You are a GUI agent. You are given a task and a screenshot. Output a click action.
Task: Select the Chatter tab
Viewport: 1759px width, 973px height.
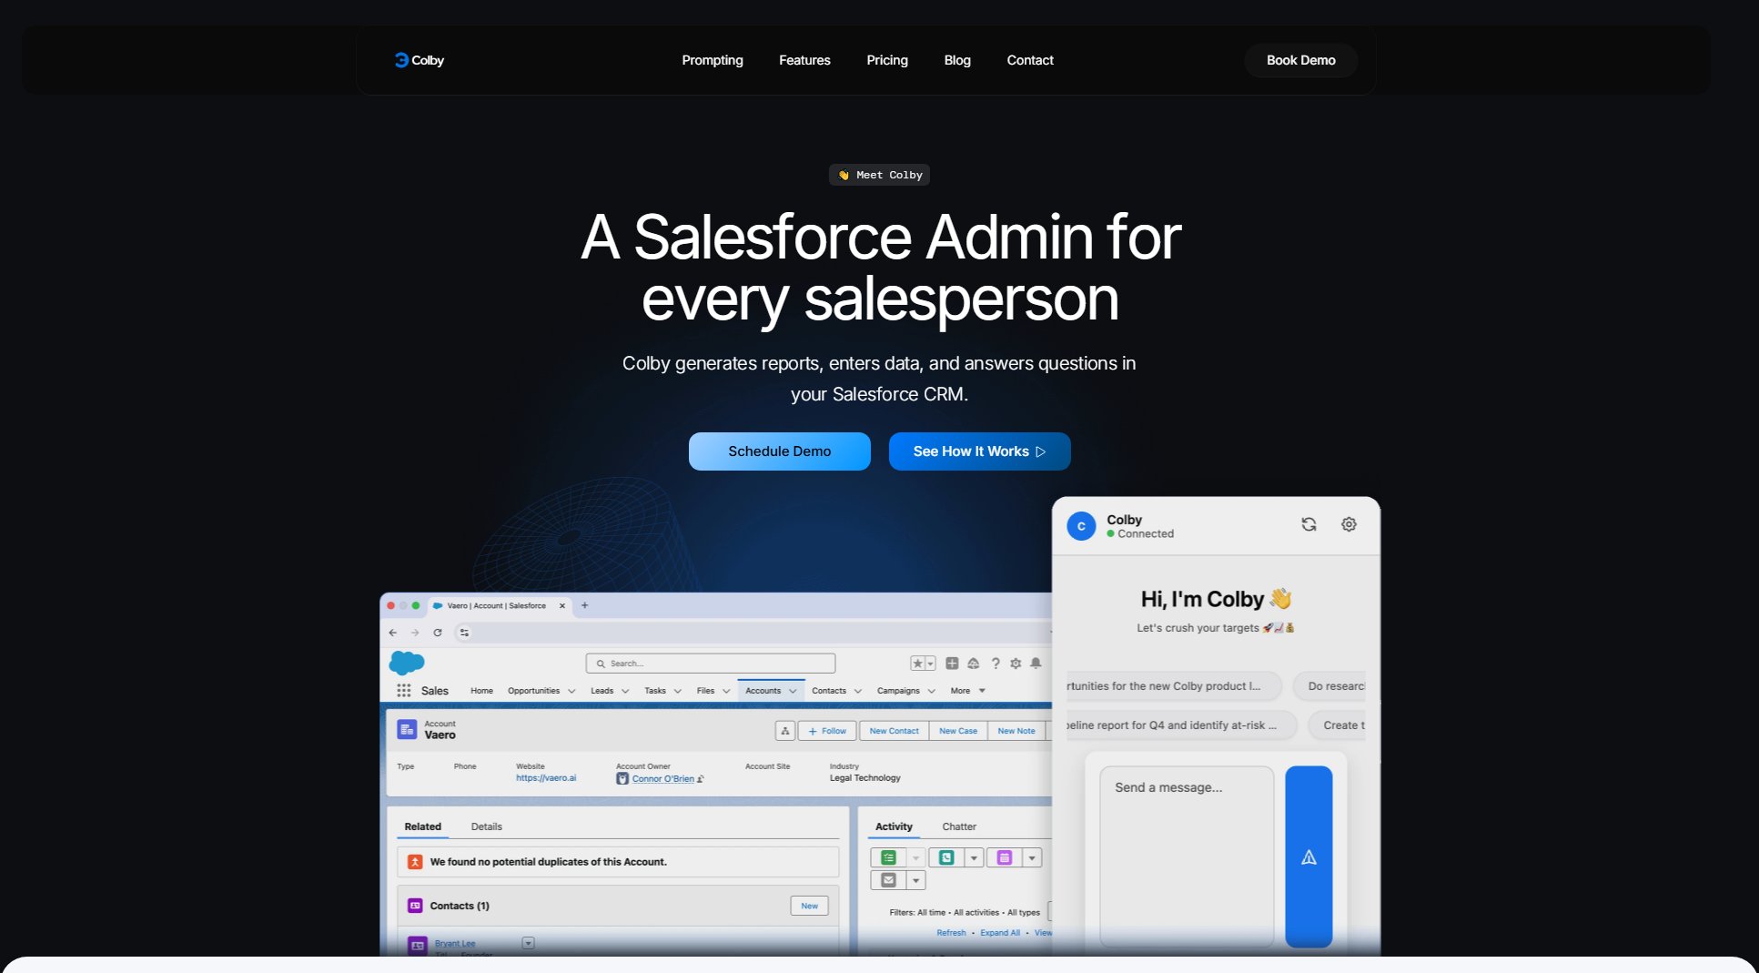pos(958,826)
